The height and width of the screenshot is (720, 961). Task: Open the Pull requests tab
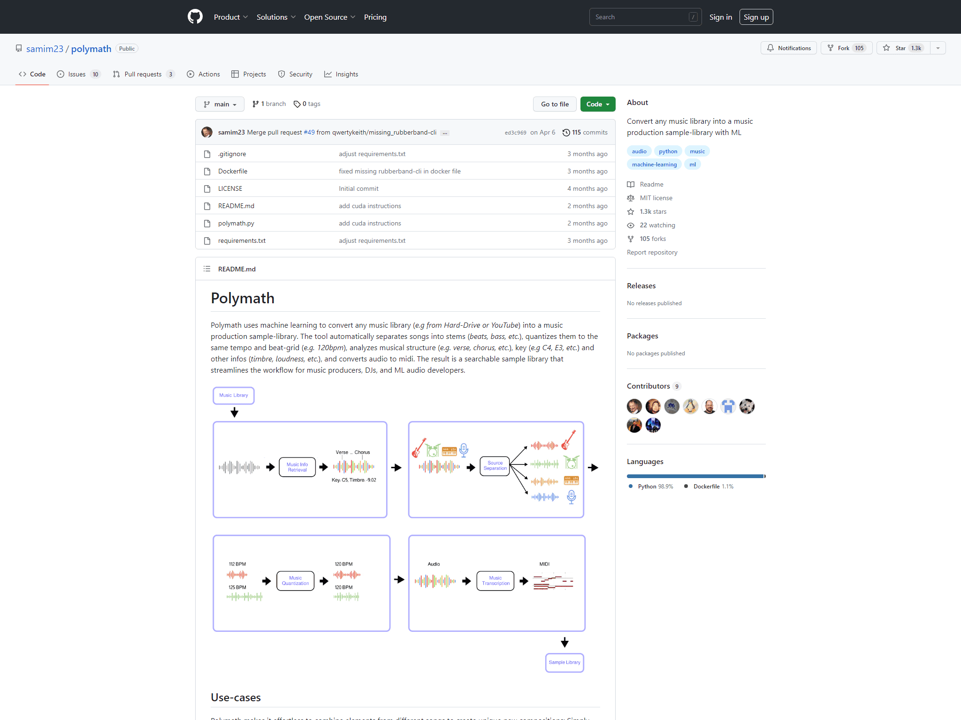[144, 74]
